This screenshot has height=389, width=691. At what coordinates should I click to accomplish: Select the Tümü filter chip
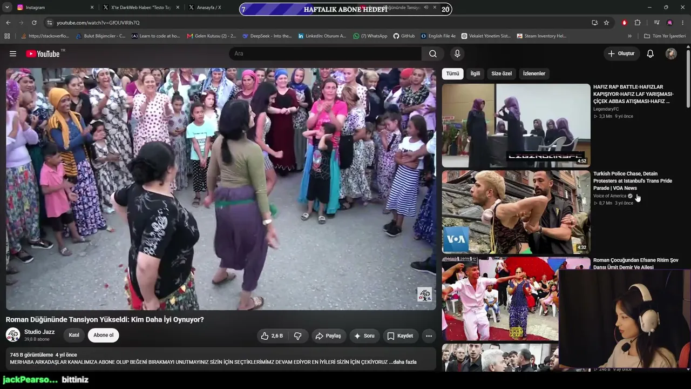[x=452, y=73]
